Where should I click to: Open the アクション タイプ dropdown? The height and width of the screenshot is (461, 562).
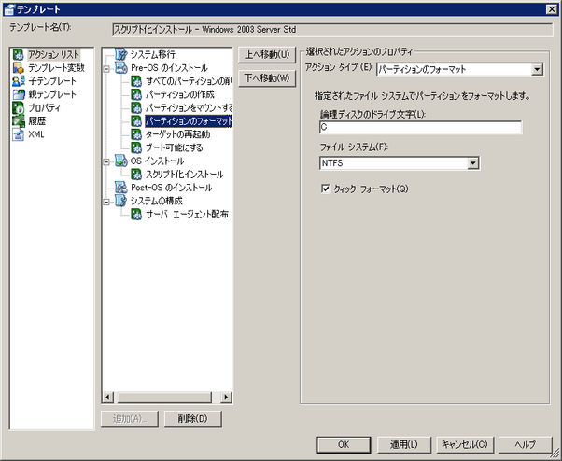(537, 69)
